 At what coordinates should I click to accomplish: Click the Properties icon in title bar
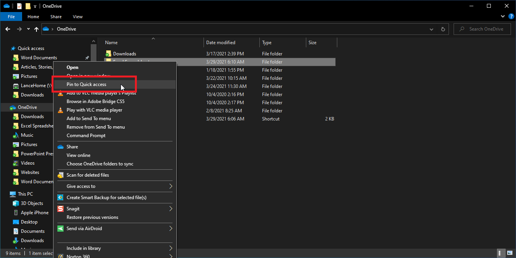(x=19, y=6)
